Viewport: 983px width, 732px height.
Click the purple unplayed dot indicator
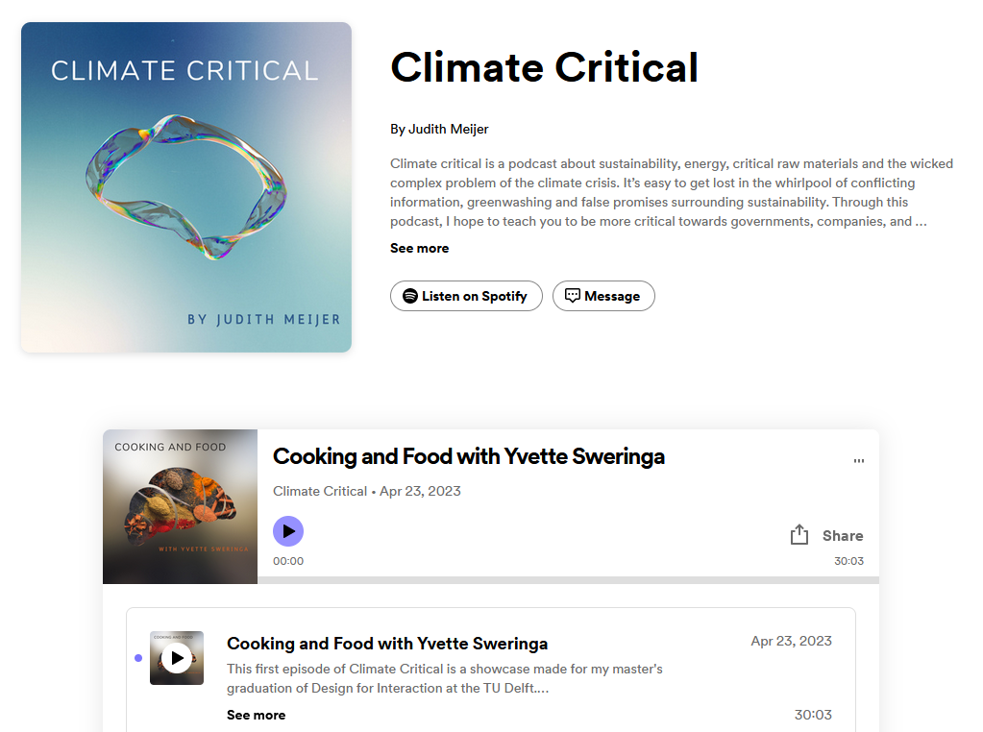pos(138,658)
